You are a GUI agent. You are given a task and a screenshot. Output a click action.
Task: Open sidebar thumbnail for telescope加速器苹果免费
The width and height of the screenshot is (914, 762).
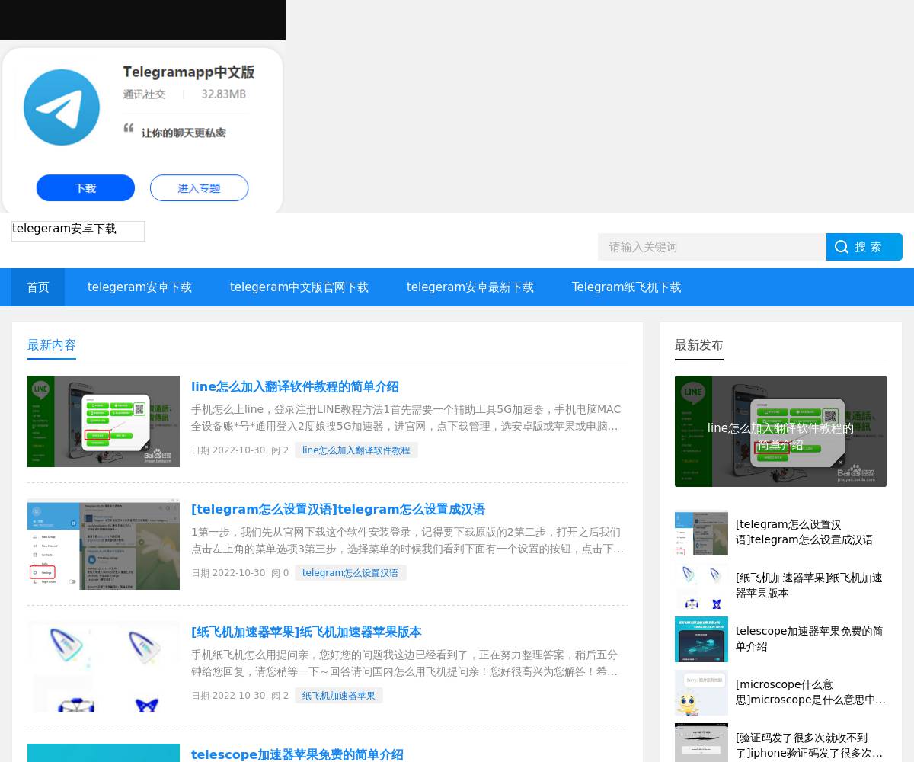(701, 639)
